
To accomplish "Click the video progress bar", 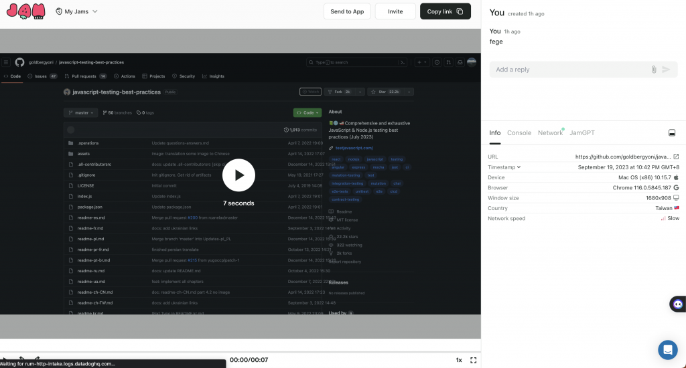I will [x=241, y=352].
